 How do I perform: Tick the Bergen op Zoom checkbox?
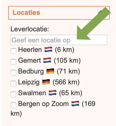[x=13, y=105]
